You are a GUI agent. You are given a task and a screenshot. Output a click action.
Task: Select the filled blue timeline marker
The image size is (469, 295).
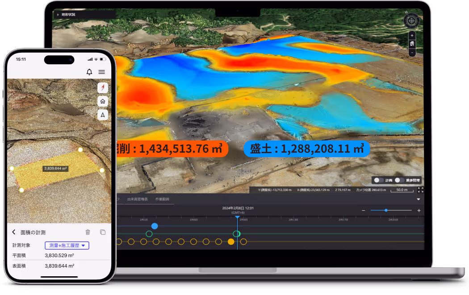pos(155,226)
